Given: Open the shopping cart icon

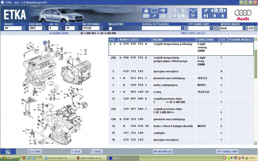Looking at the screenshot, I should point(193,16).
